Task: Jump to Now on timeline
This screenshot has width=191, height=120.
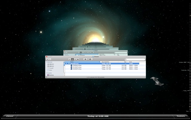Action: (x=187, y=111)
